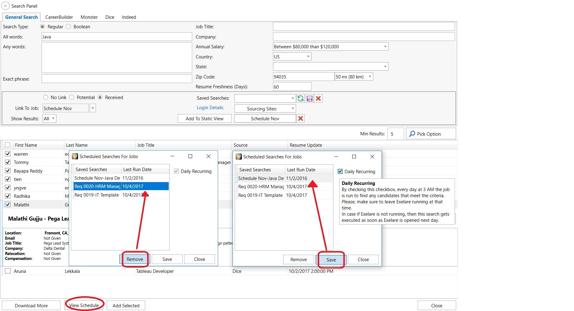Choose the Received link option

(100, 98)
